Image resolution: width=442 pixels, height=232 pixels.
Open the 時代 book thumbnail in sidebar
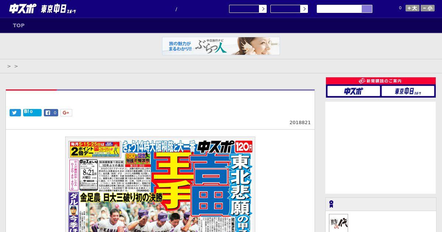(x=338, y=223)
